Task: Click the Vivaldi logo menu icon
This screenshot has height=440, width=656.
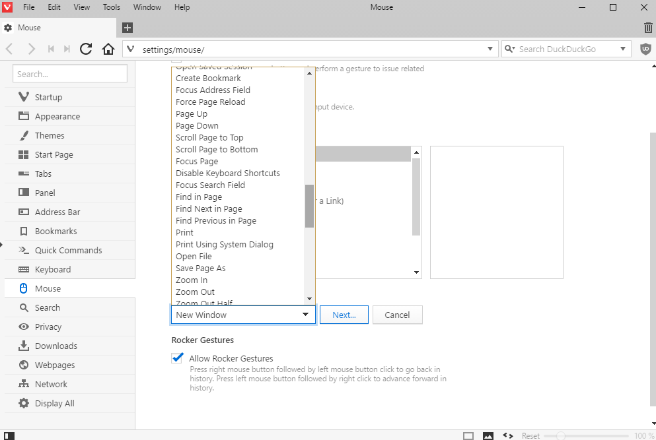Action: (7, 7)
